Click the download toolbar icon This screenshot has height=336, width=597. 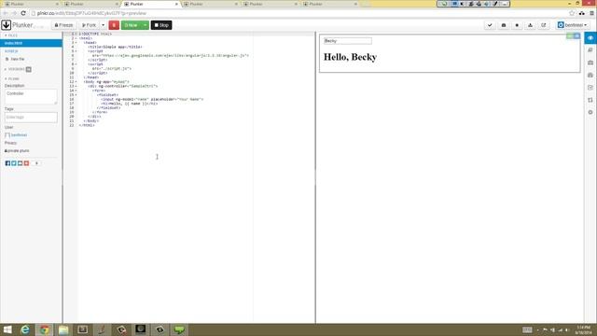click(x=531, y=25)
